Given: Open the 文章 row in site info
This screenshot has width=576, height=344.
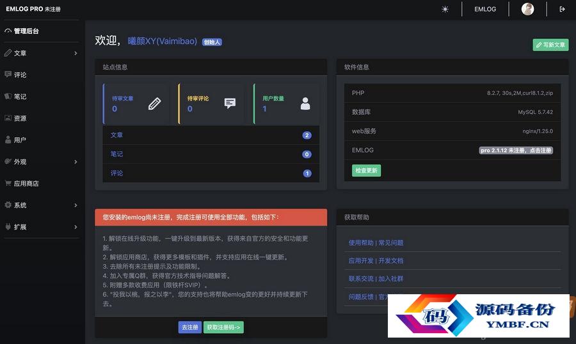Looking at the screenshot, I should pos(211,135).
